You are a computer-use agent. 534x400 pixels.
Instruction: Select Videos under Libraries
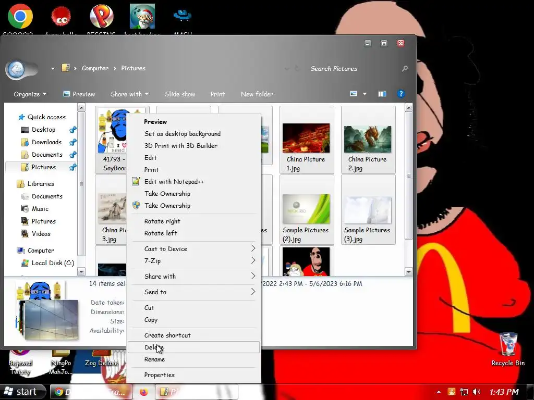tap(41, 234)
